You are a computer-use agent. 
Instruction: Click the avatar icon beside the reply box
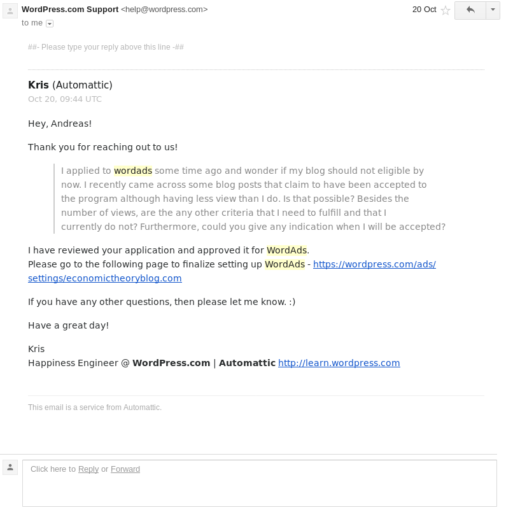pyautogui.click(x=10, y=468)
